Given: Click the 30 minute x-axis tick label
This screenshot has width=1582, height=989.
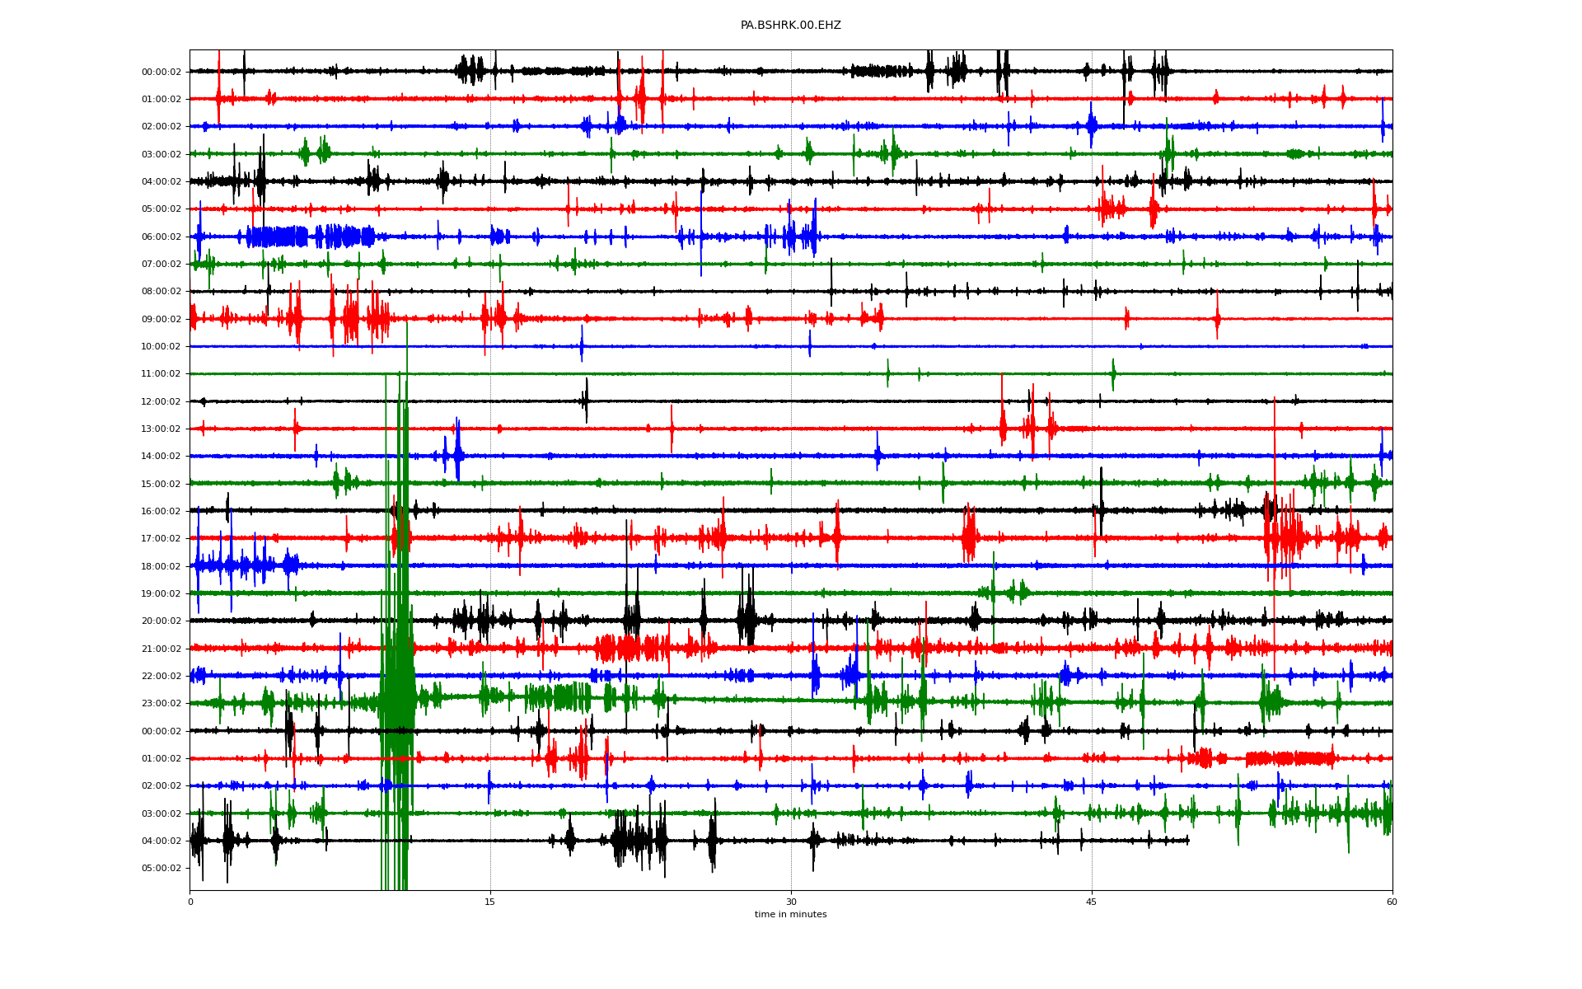Looking at the screenshot, I should pyautogui.click(x=791, y=902).
